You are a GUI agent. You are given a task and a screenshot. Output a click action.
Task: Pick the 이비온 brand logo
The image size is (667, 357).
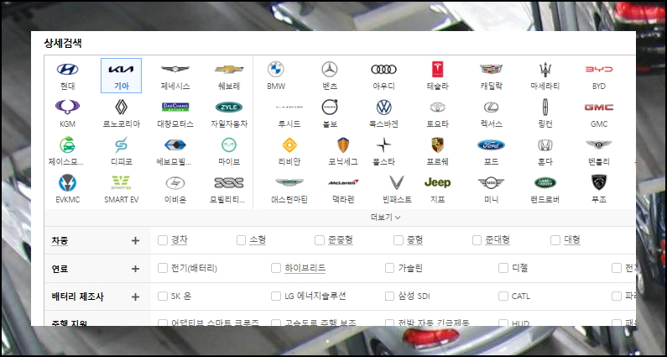[x=175, y=183]
